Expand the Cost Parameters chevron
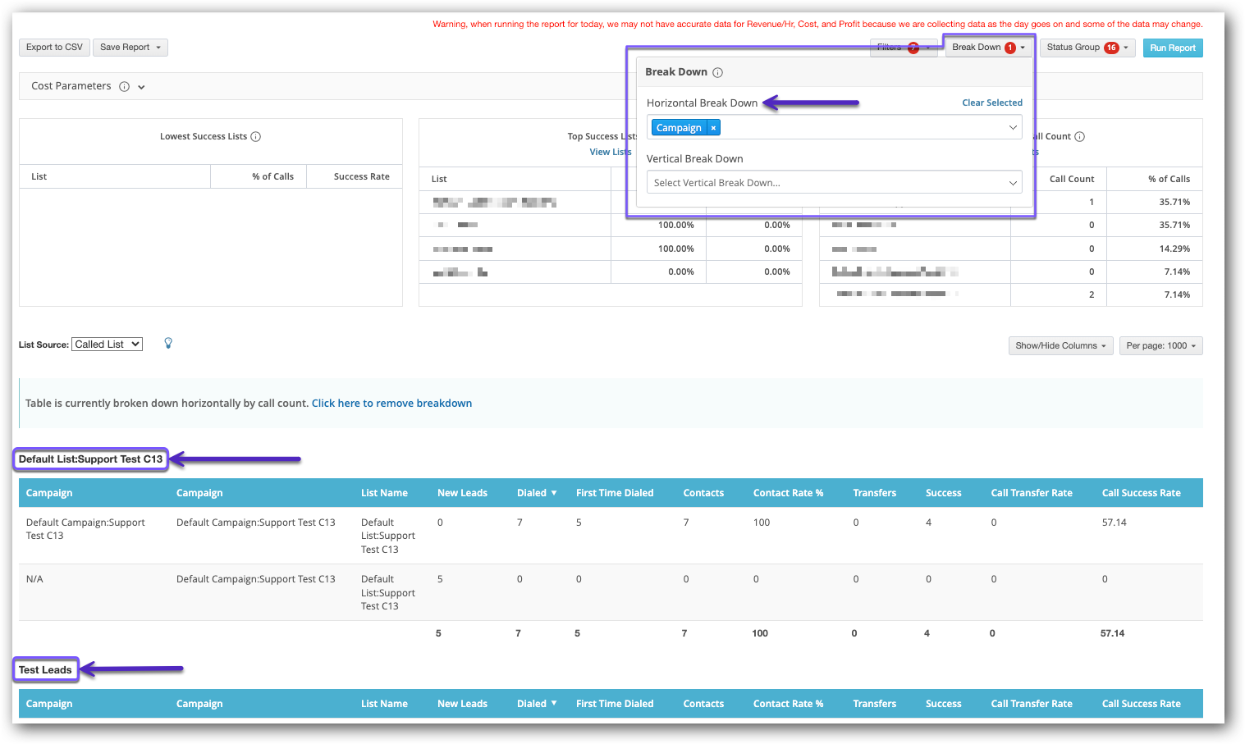 pyautogui.click(x=141, y=87)
